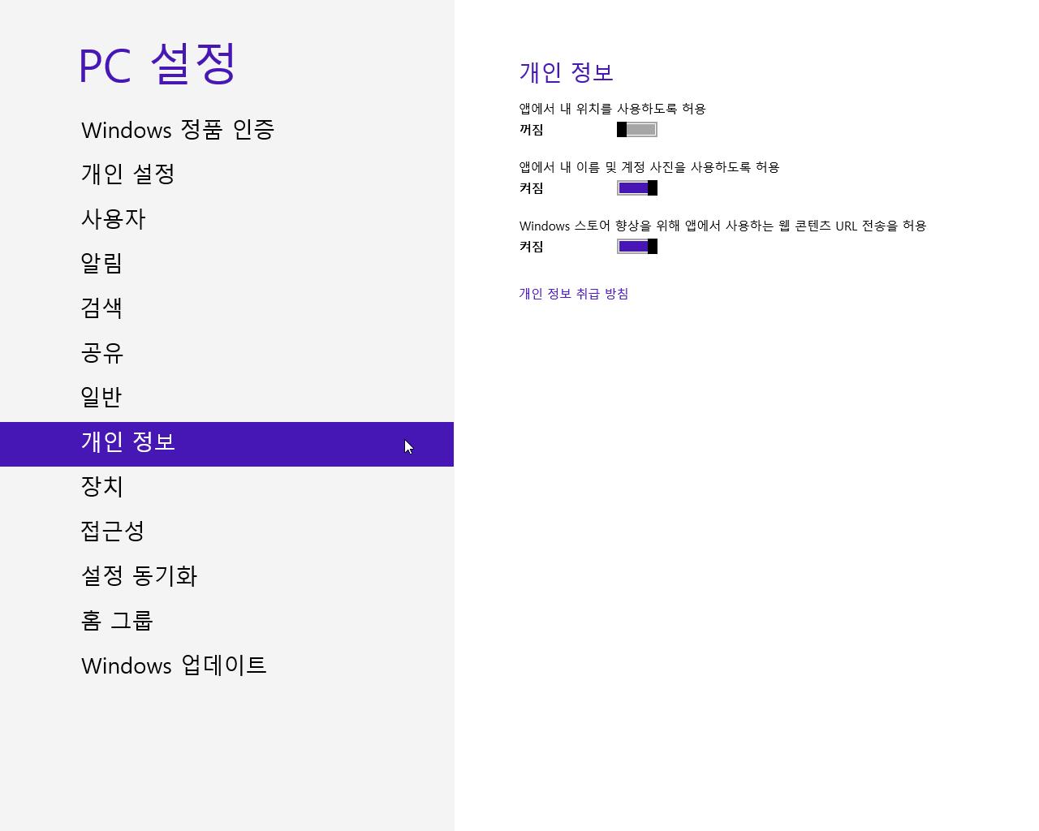This screenshot has width=1039, height=831.
Task: Click the 꺼짐 status text
Action: coord(532,130)
